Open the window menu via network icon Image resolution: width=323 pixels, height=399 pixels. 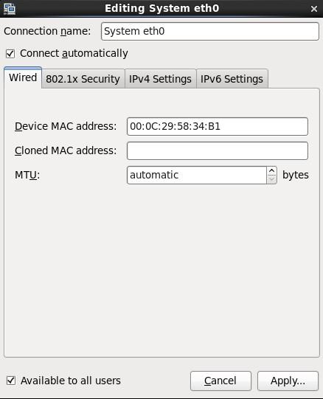coord(9,8)
